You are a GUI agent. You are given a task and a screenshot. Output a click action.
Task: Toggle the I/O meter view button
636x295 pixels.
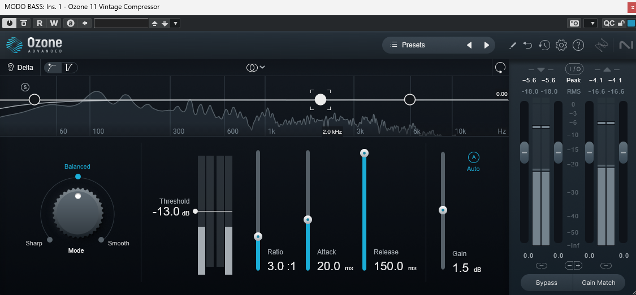(x=574, y=69)
